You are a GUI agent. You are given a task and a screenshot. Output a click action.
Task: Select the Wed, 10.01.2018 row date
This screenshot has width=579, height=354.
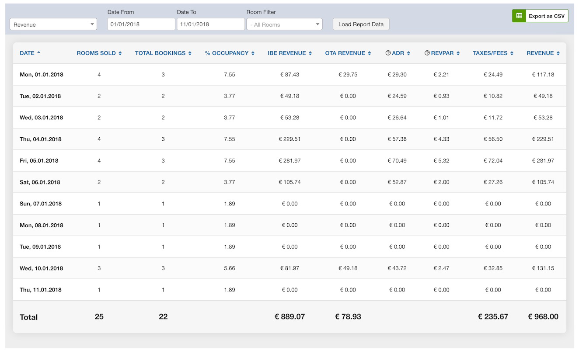pyautogui.click(x=42, y=268)
